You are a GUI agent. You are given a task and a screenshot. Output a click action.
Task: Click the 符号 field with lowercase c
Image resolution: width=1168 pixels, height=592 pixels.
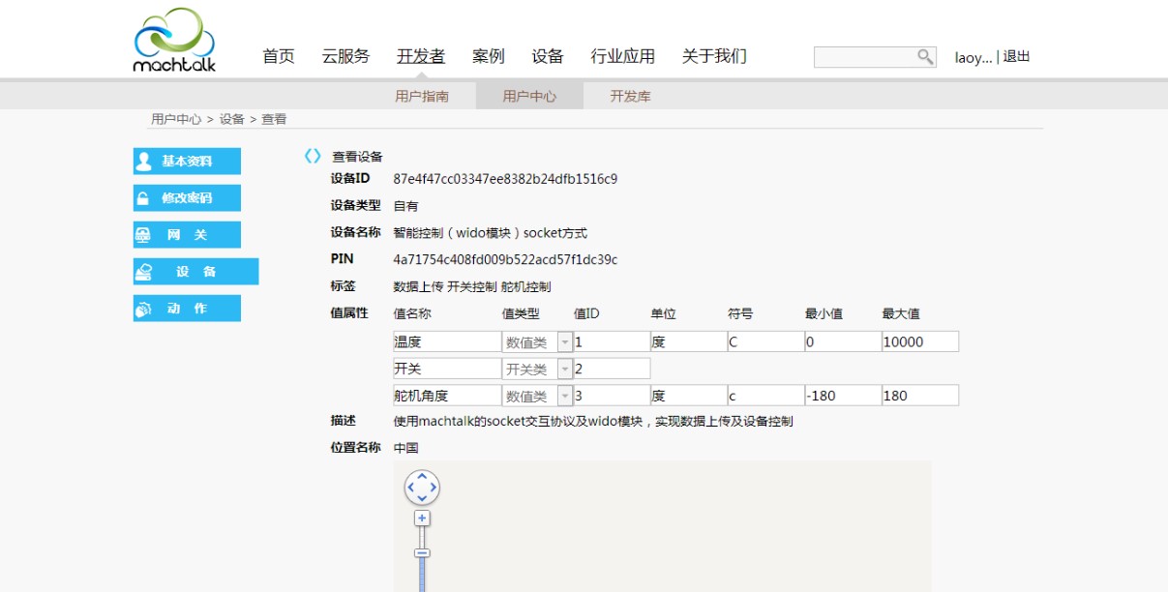pos(765,396)
